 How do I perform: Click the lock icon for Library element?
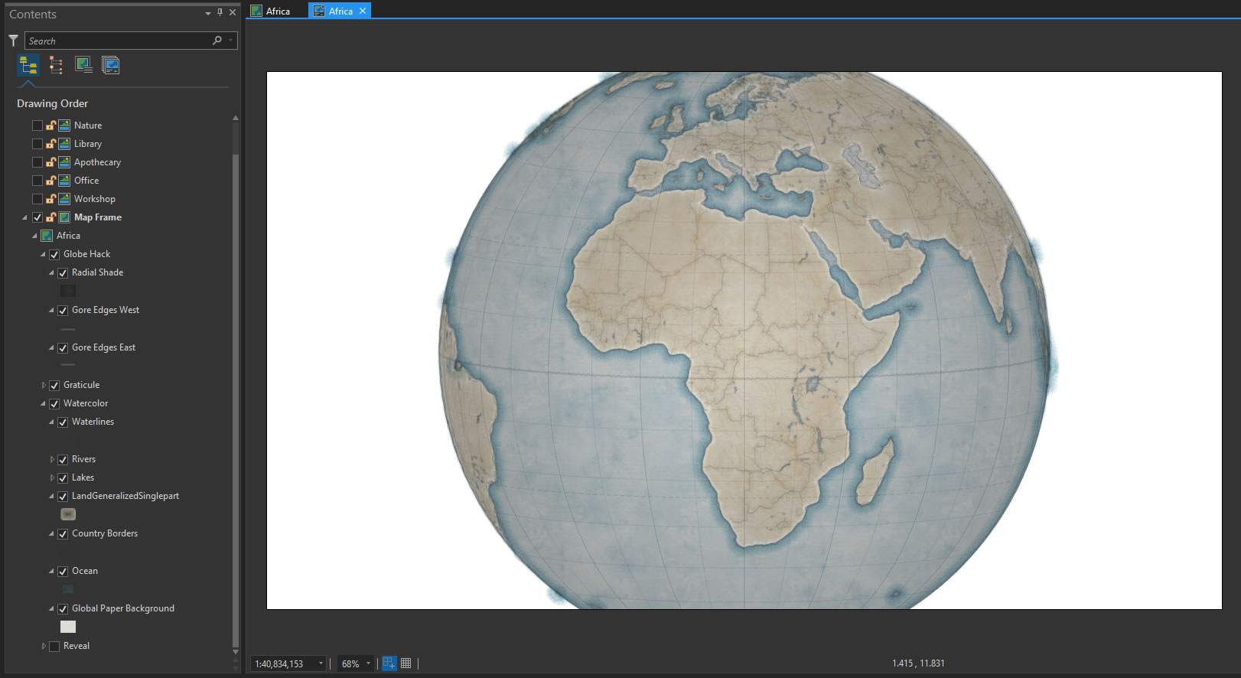click(50, 144)
